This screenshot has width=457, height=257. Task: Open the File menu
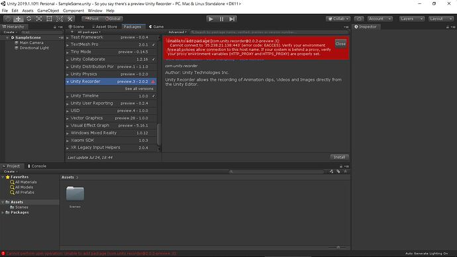pos(5,11)
